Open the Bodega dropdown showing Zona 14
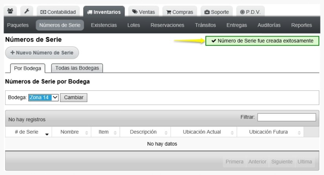Screen dimensions: 324x175 click(43, 97)
